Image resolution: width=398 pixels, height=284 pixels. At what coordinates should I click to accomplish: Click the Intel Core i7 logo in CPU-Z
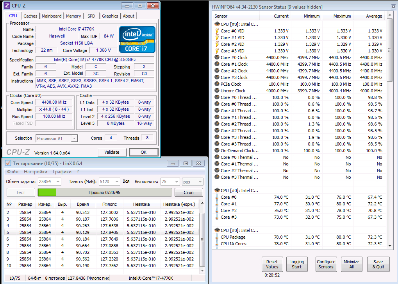coord(137,40)
